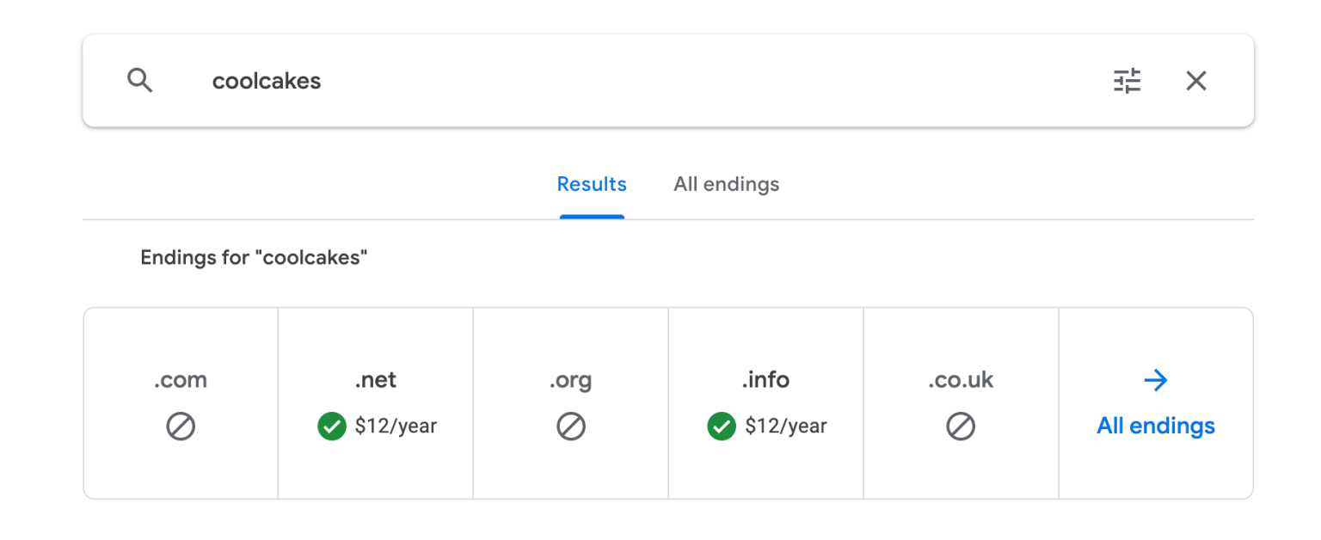Image resolution: width=1321 pixels, height=540 pixels.
Task: Click the unavailable icon under .org
Action: 571,426
